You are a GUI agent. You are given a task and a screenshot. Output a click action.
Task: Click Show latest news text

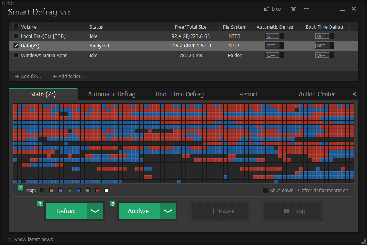[x=34, y=239]
